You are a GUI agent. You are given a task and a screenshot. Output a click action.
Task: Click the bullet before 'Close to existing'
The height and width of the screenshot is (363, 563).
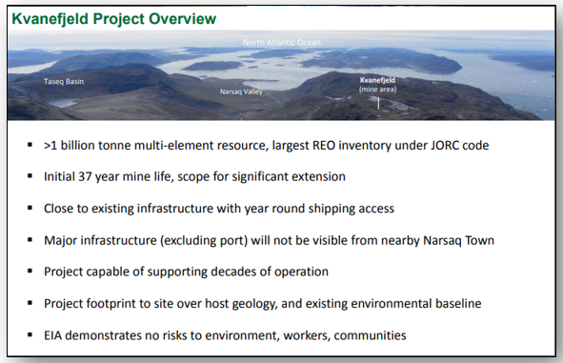(30, 208)
